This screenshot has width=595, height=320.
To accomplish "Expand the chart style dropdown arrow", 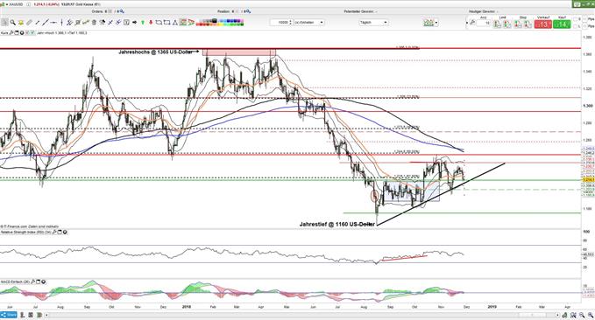I will point(436,23).
